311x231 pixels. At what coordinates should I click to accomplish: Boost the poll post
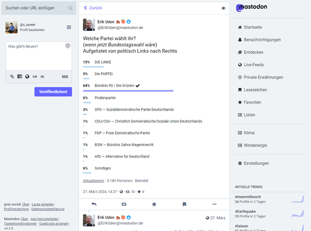click(124, 204)
